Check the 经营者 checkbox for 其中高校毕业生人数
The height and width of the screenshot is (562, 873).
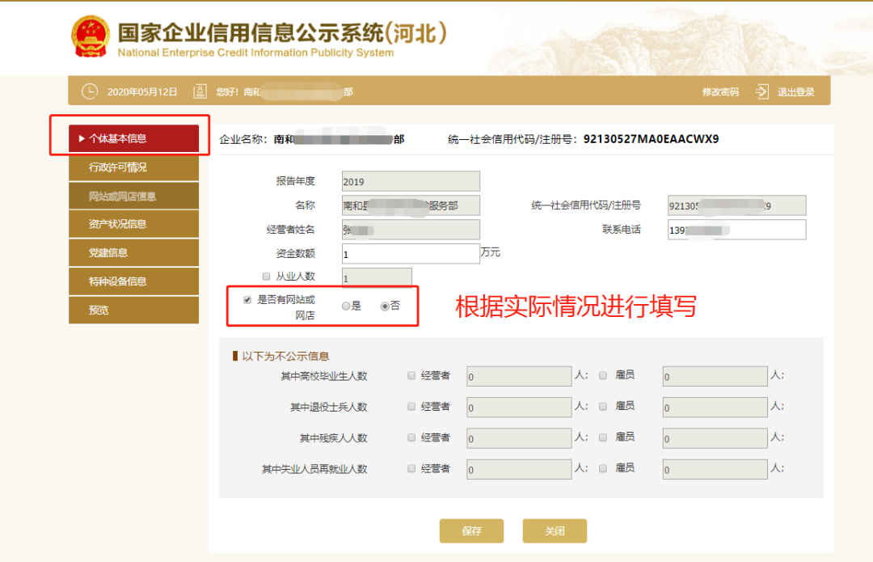pos(411,375)
